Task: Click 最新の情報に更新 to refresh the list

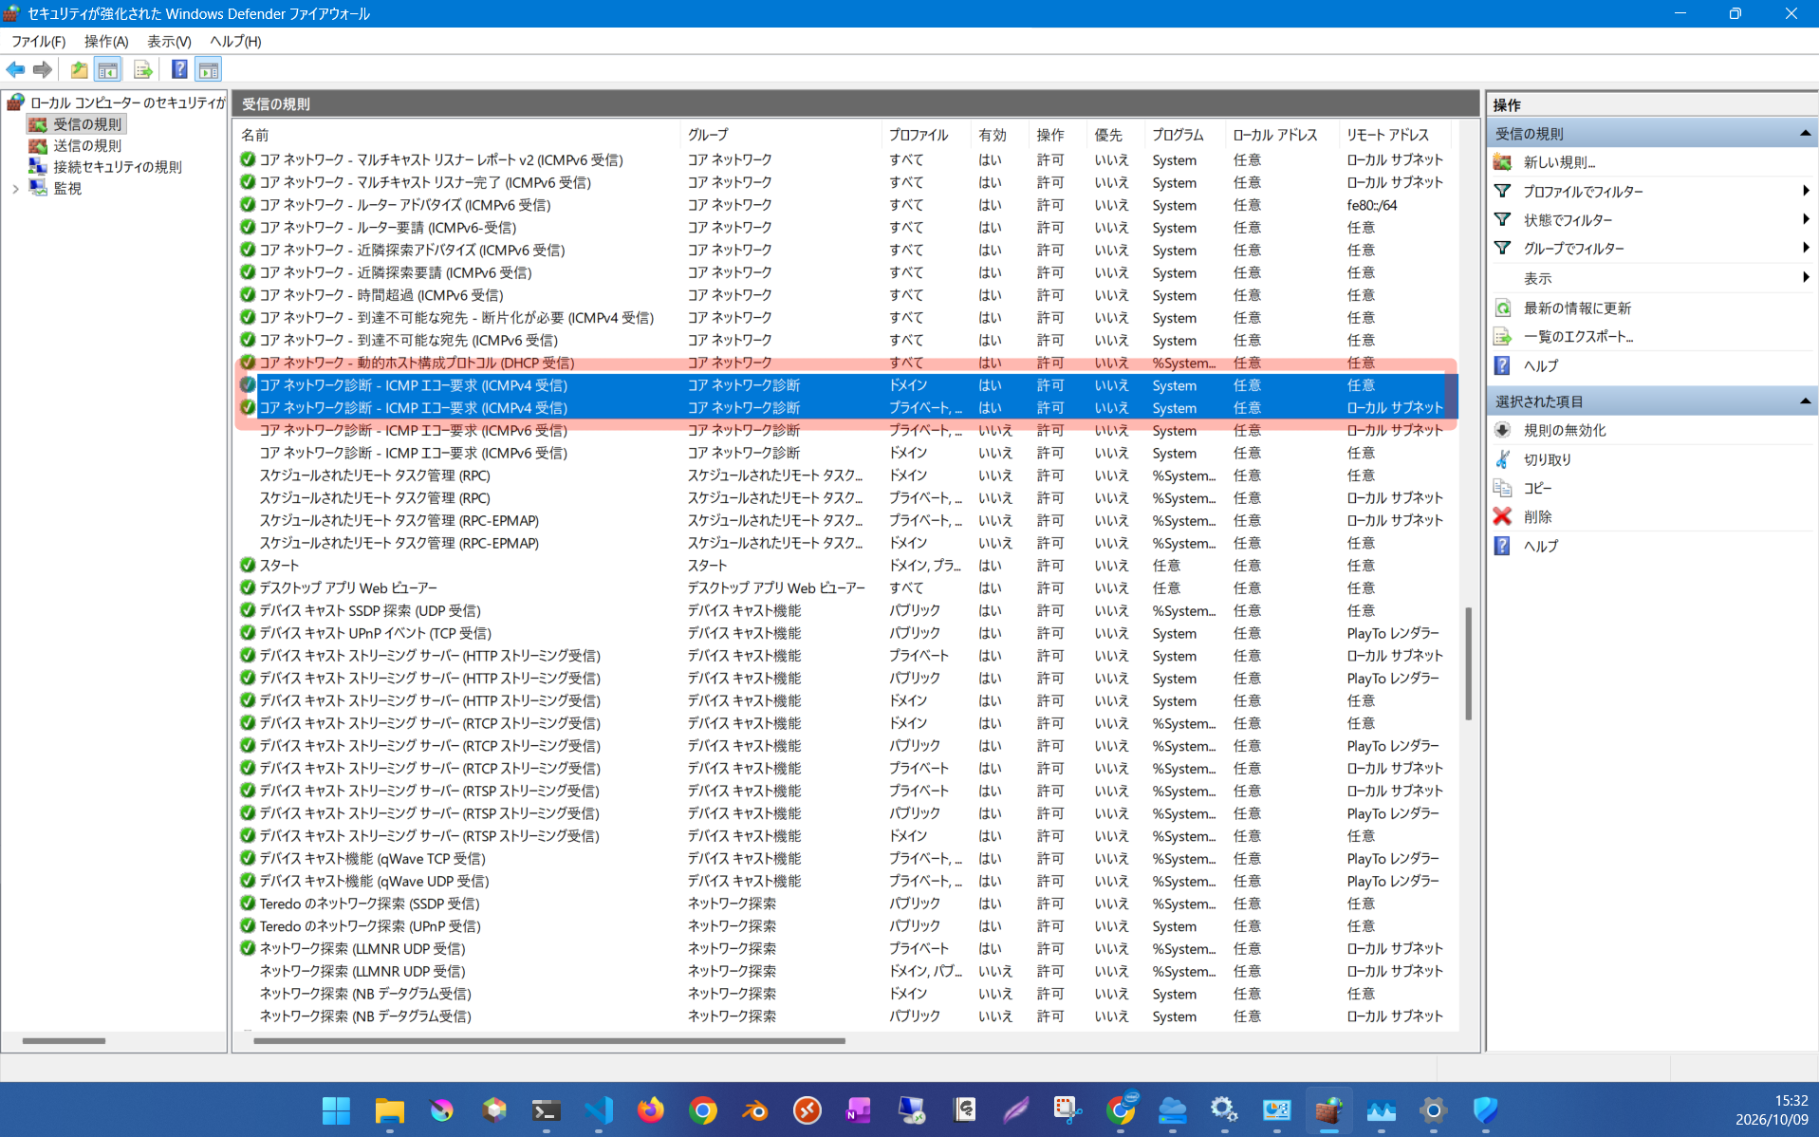Action: 1577,308
